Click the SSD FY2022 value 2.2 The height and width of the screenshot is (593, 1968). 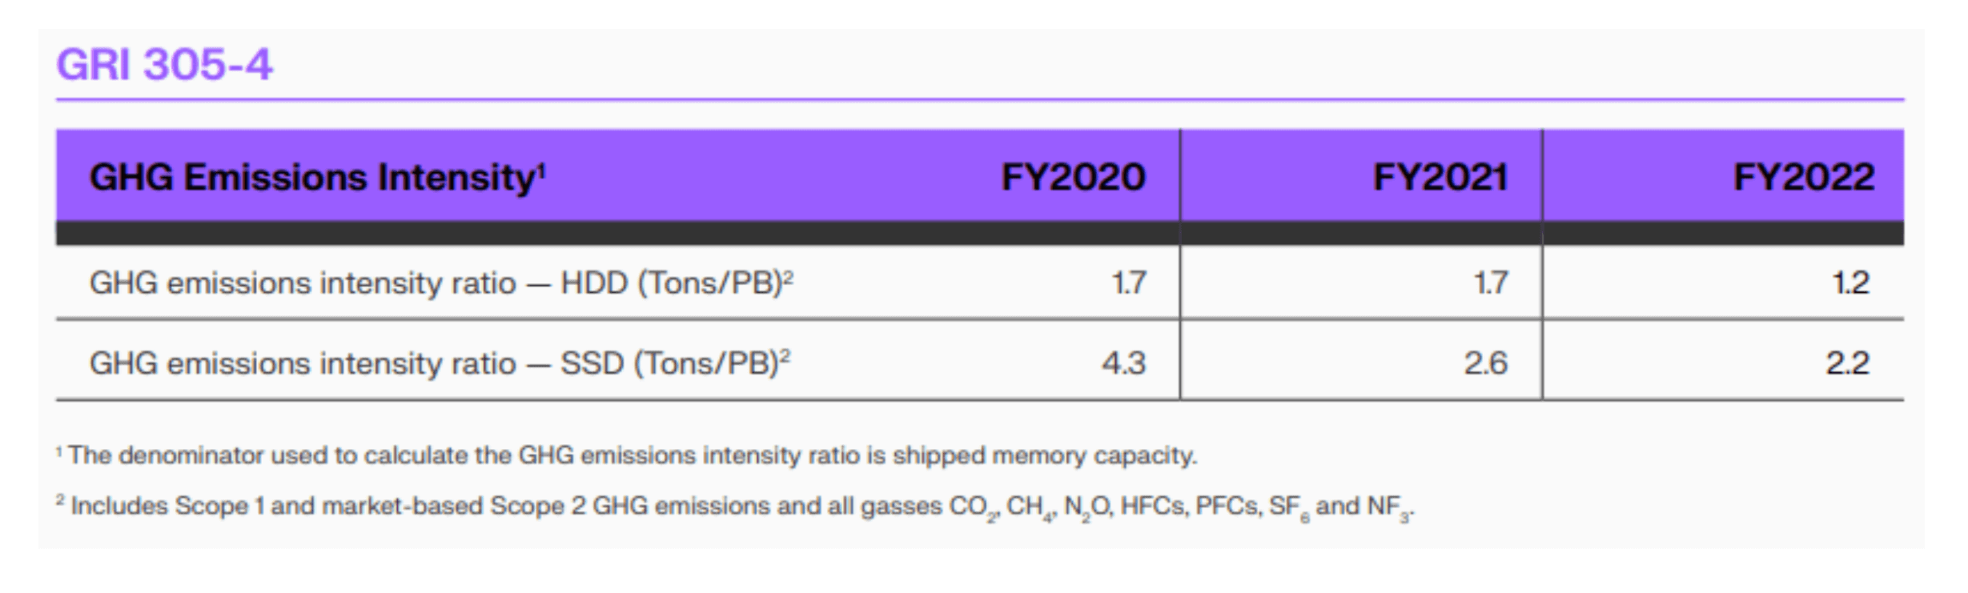coord(1848,363)
